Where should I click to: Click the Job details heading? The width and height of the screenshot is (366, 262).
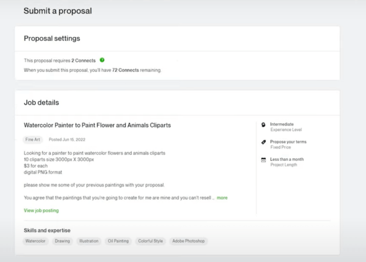41,102
